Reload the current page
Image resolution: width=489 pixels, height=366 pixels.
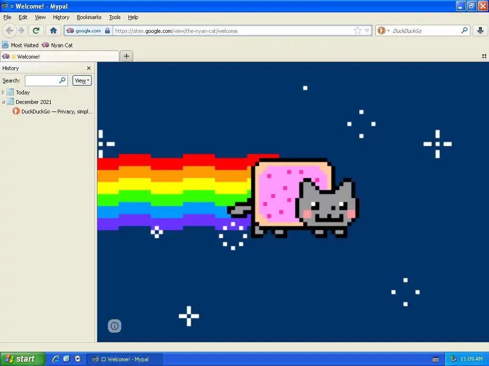pyautogui.click(x=36, y=30)
